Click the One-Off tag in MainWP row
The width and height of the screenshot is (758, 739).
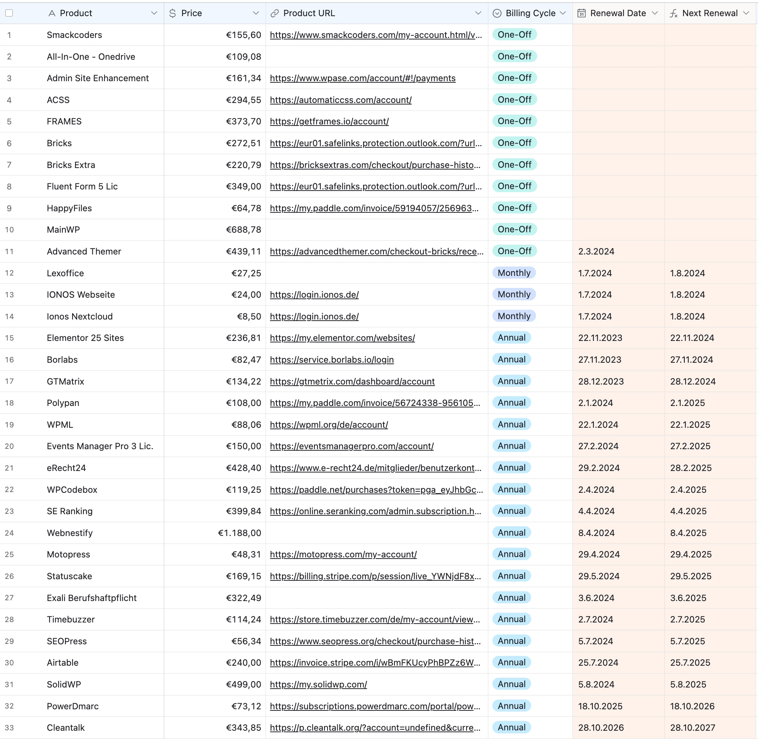[514, 229]
